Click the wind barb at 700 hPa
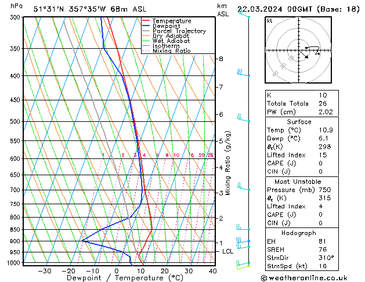 [x=243, y=187]
